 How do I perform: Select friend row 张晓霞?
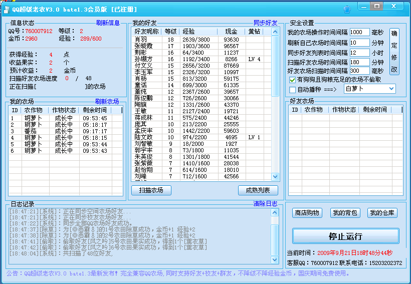point(201,46)
